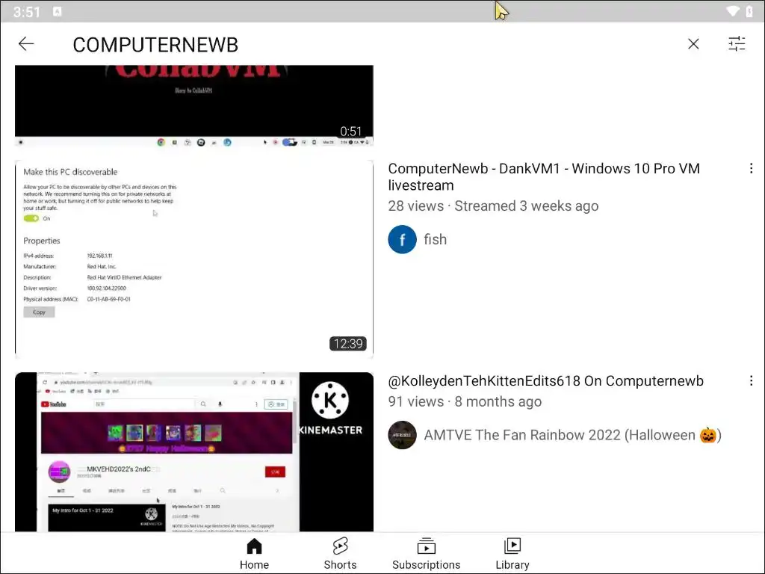Click the keyboard indicator icon in status bar
The width and height of the screenshot is (765, 574).
(57, 11)
